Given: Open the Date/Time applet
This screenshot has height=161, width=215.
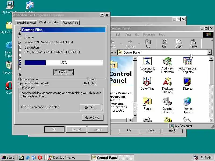Looking at the screenshot, I should click(x=147, y=83).
